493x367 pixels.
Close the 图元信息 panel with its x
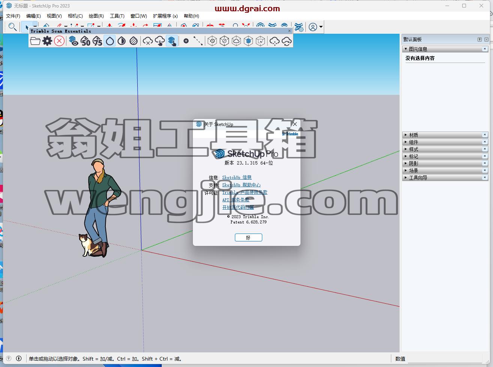485,49
